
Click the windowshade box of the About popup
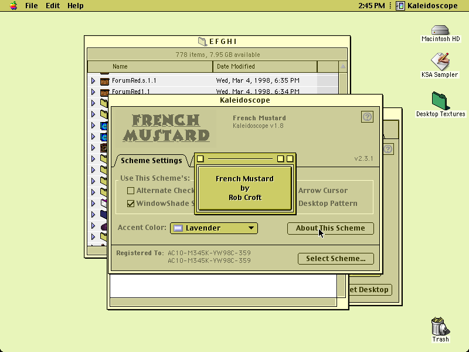click(290, 158)
